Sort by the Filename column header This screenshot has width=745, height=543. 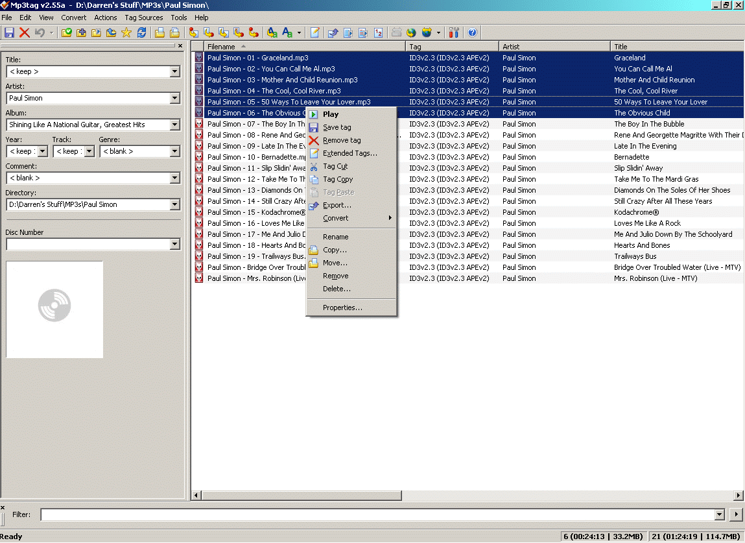pos(305,47)
